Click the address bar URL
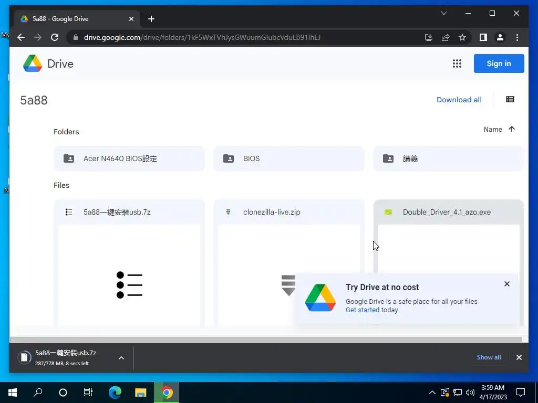 (202, 37)
